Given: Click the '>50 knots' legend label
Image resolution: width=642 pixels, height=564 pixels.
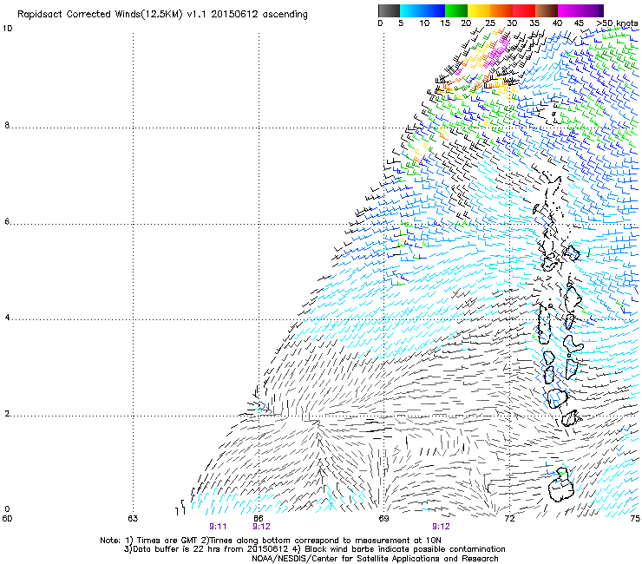Looking at the screenshot, I should (617, 23).
